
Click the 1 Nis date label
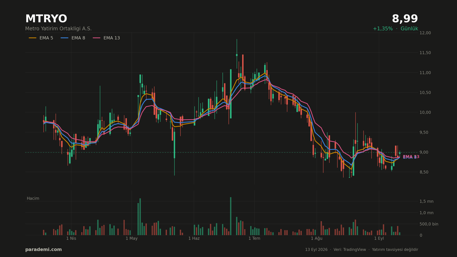71,238
